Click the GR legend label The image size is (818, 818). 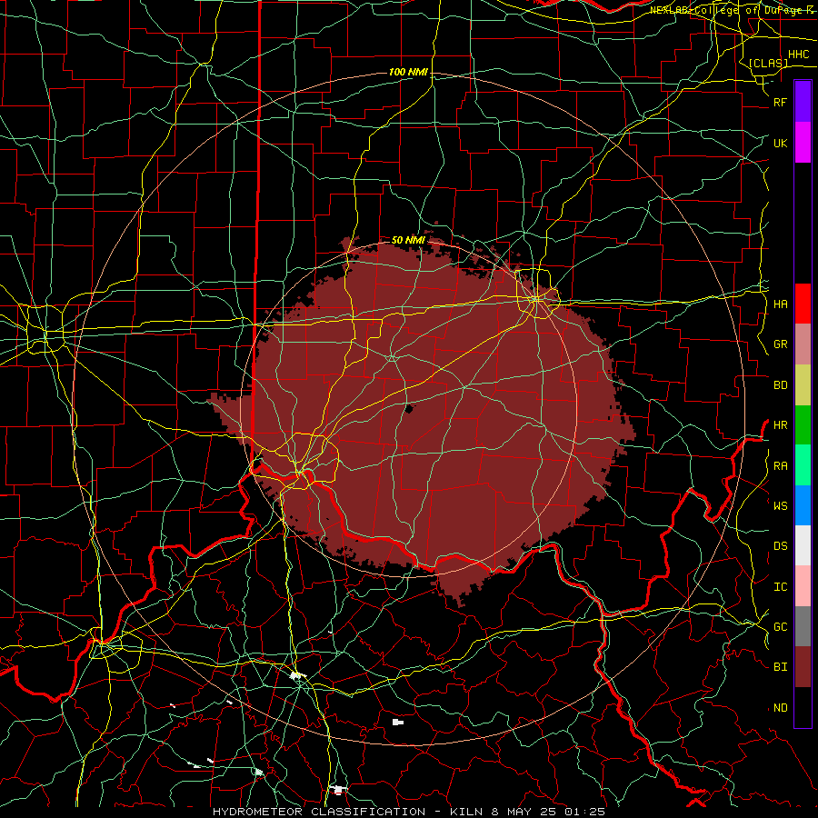click(781, 344)
